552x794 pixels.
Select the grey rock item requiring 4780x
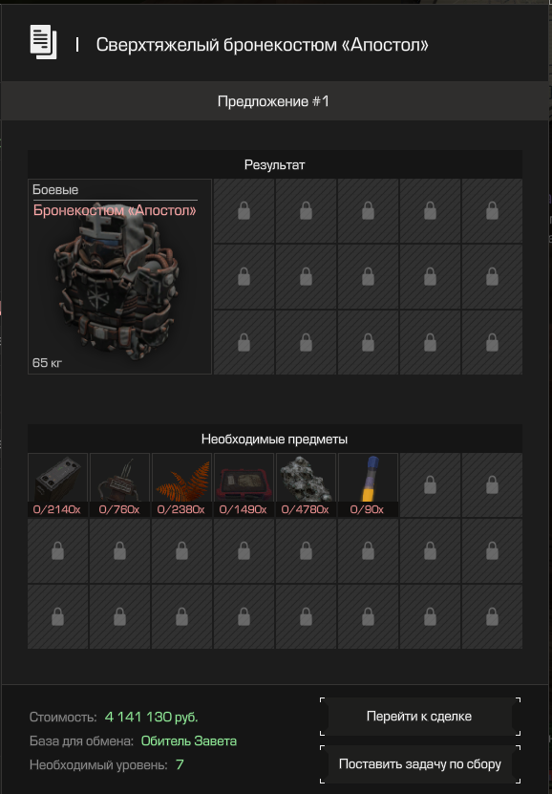pyautogui.click(x=306, y=485)
